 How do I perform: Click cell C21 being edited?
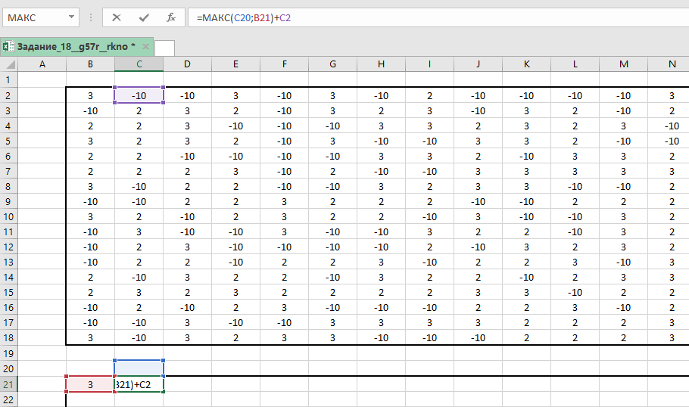(139, 384)
